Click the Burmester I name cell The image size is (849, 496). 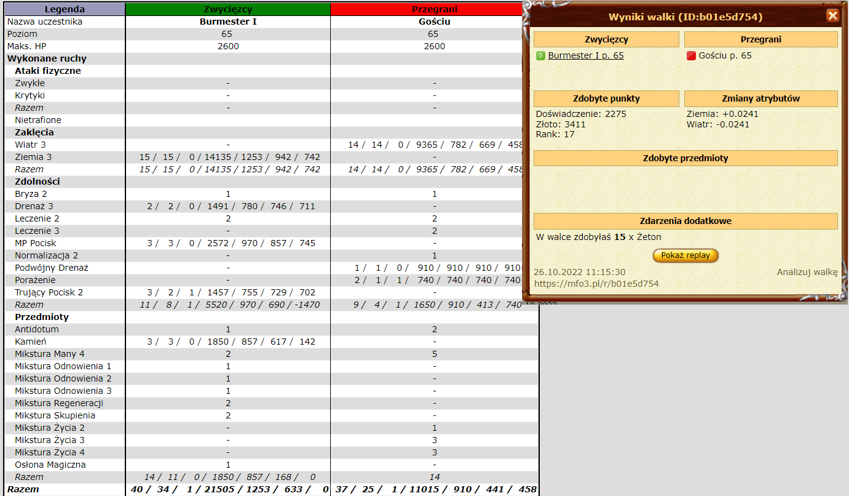coord(228,22)
